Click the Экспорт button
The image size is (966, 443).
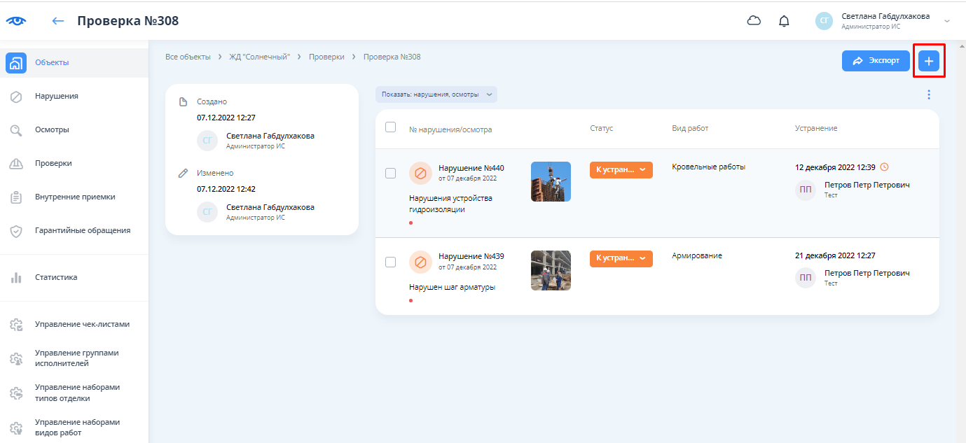876,61
